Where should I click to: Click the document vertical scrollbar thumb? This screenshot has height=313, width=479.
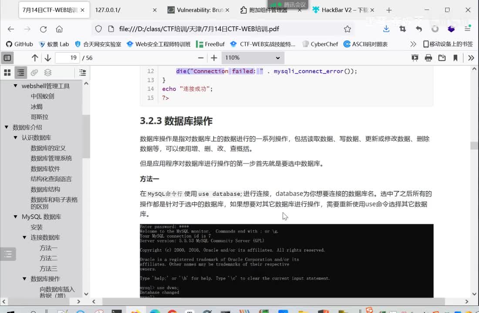pyautogui.click(x=474, y=146)
